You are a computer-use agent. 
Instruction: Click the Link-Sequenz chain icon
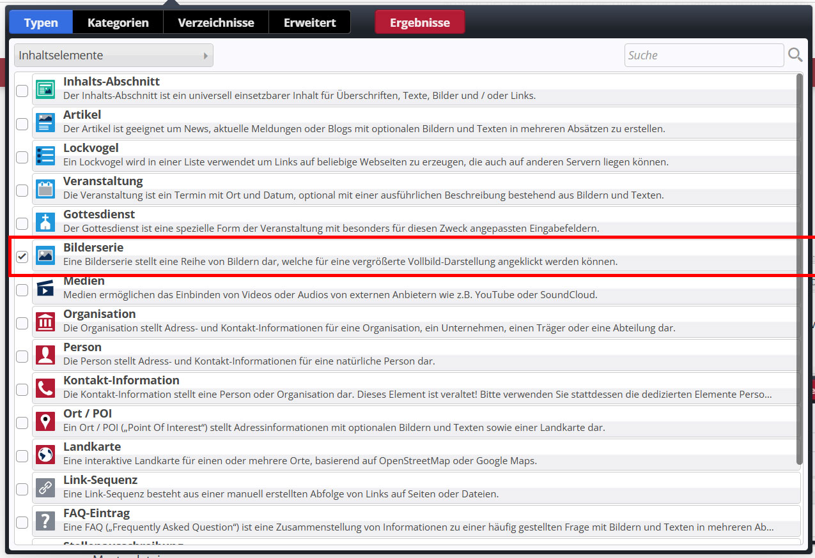tap(45, 488)
